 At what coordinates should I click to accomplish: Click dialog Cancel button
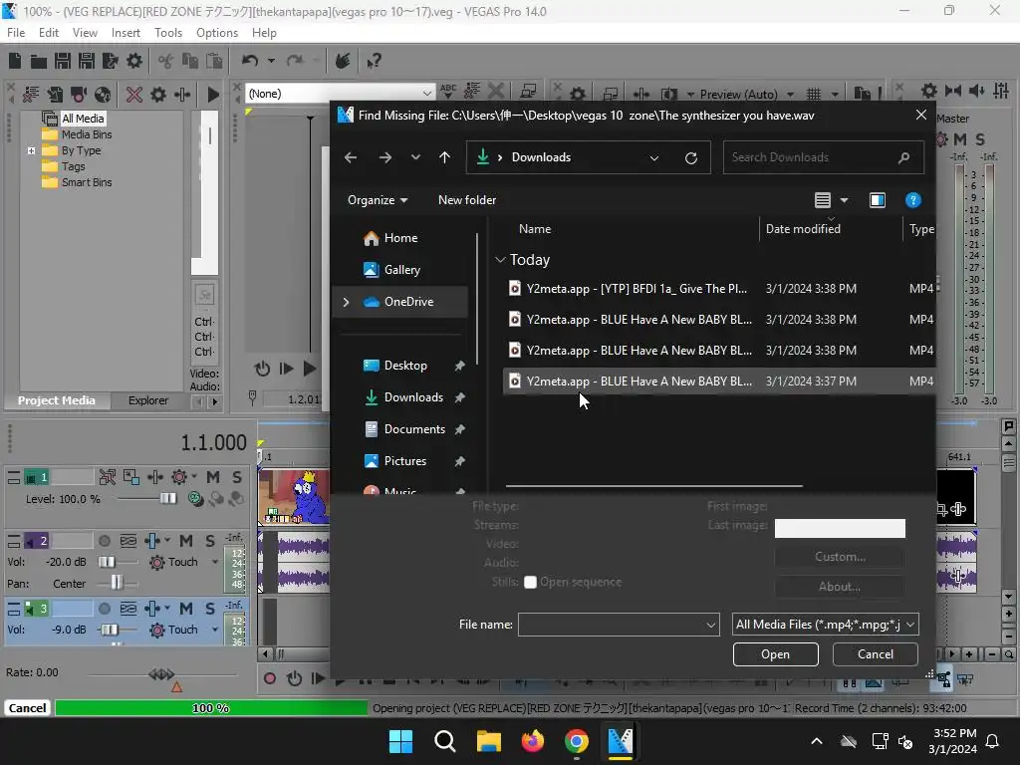click(x=875, y=654)
